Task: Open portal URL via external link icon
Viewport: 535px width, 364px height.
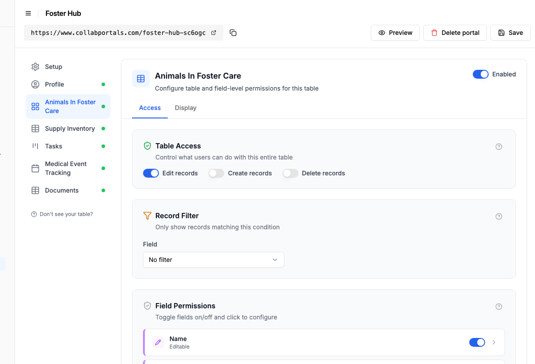Action: tap(214, 33)
